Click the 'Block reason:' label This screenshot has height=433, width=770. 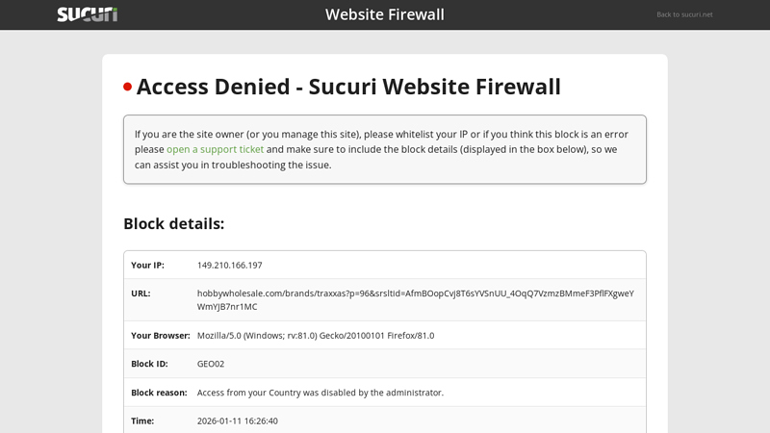[159, 393]
